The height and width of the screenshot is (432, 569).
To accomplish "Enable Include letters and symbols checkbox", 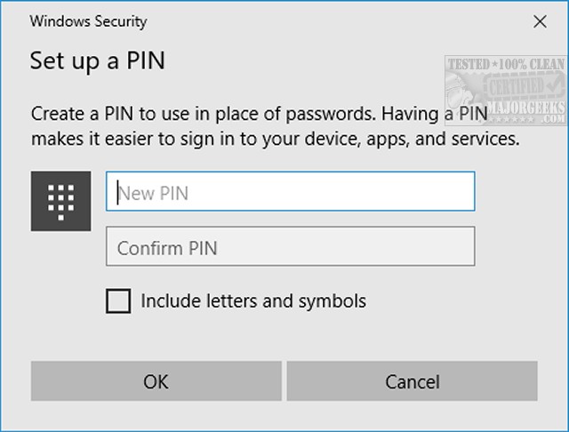I will pyautogui.click(x=117, y=301).
